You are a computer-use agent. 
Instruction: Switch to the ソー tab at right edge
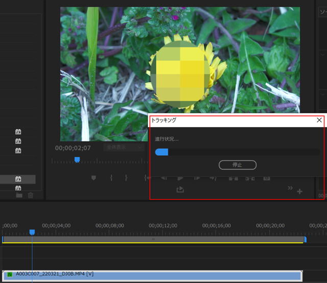pyautogui.click(x=322, y=11)
